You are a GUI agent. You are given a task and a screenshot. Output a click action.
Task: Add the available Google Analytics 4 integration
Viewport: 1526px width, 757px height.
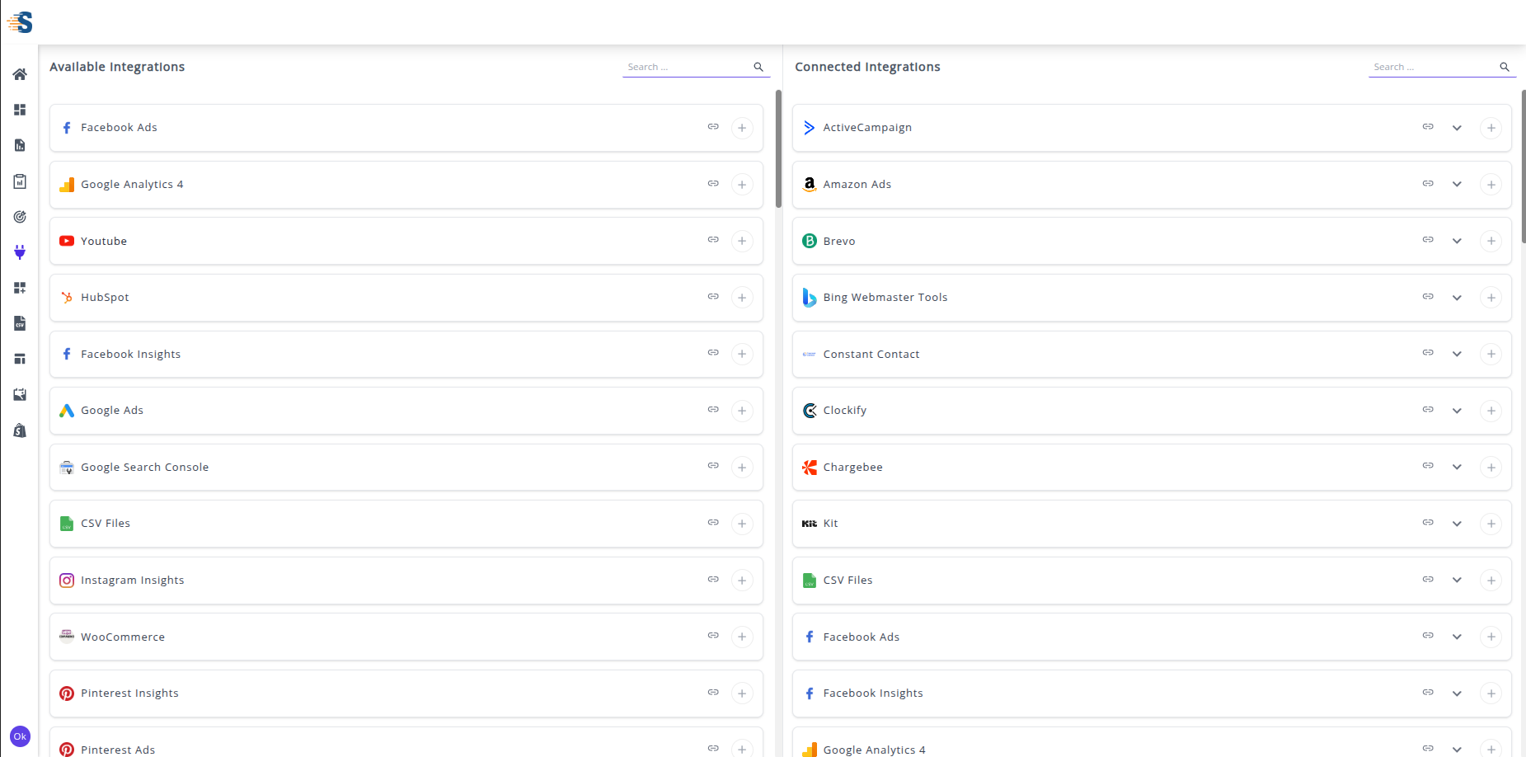pyautogui.click(x=742, y=185)
